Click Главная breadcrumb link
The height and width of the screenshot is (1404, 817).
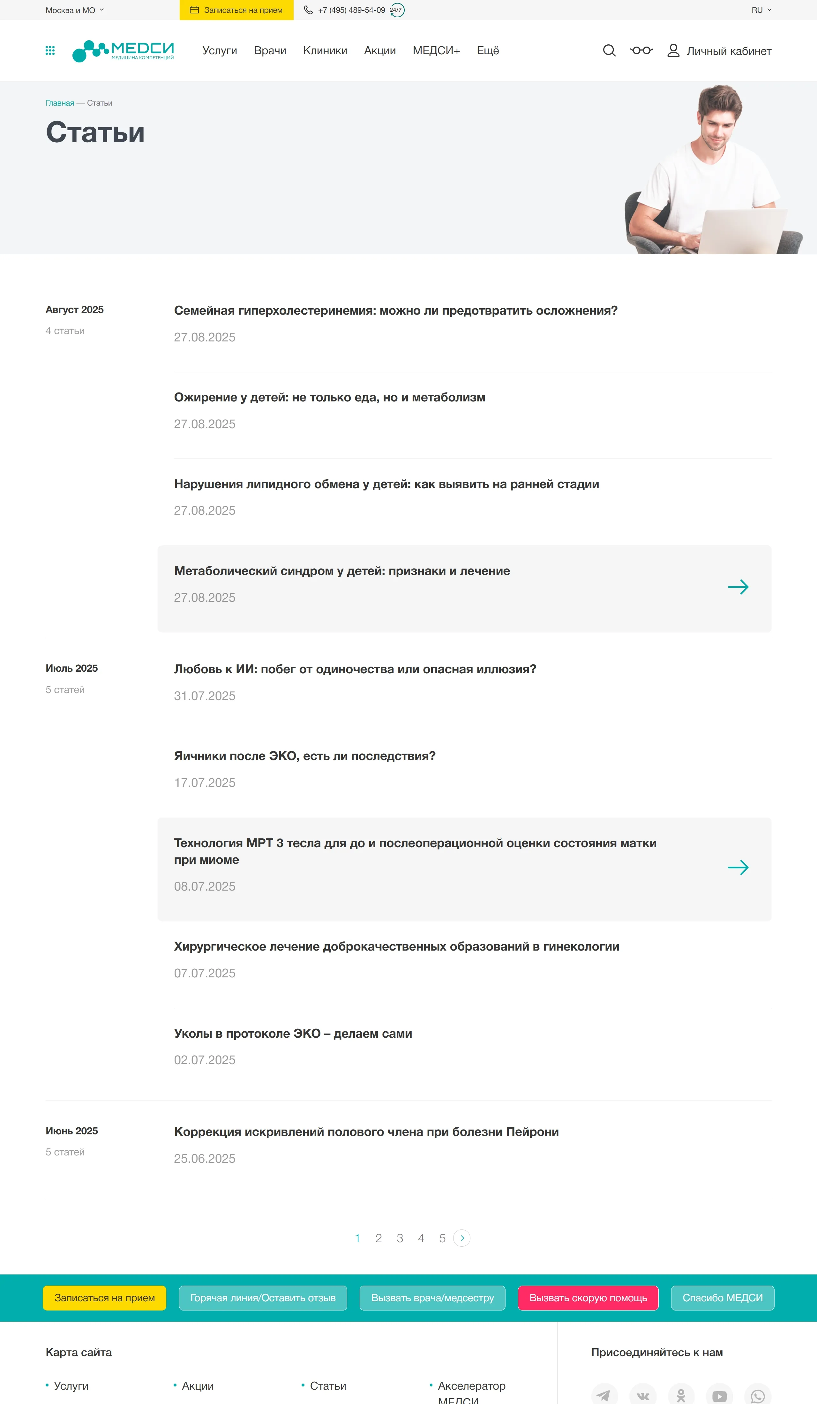(60, 103)
